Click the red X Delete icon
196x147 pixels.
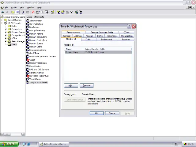tap(33, 12)
